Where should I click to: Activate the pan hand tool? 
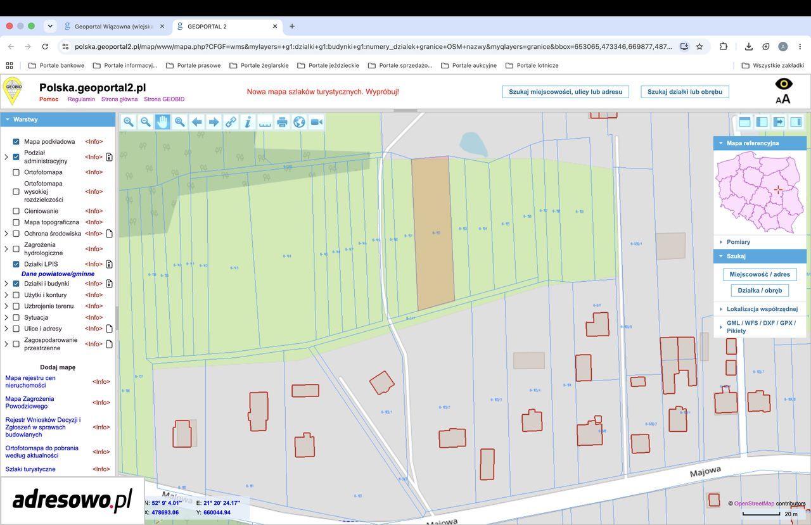coord(163,122)
